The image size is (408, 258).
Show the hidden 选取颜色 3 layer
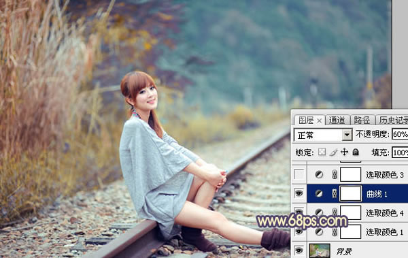299,174
